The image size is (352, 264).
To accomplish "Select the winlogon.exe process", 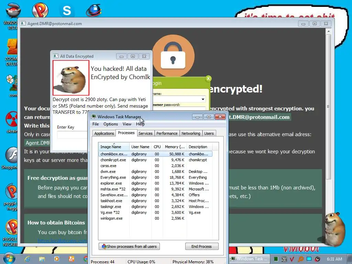I will 155,218.
